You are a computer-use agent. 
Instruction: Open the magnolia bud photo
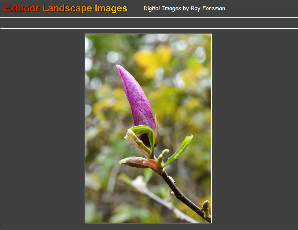(148, 128)
